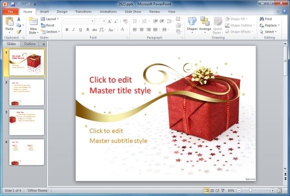
Task: Switch to the Transitions ribbon tab
Action: tap(83, 11)
